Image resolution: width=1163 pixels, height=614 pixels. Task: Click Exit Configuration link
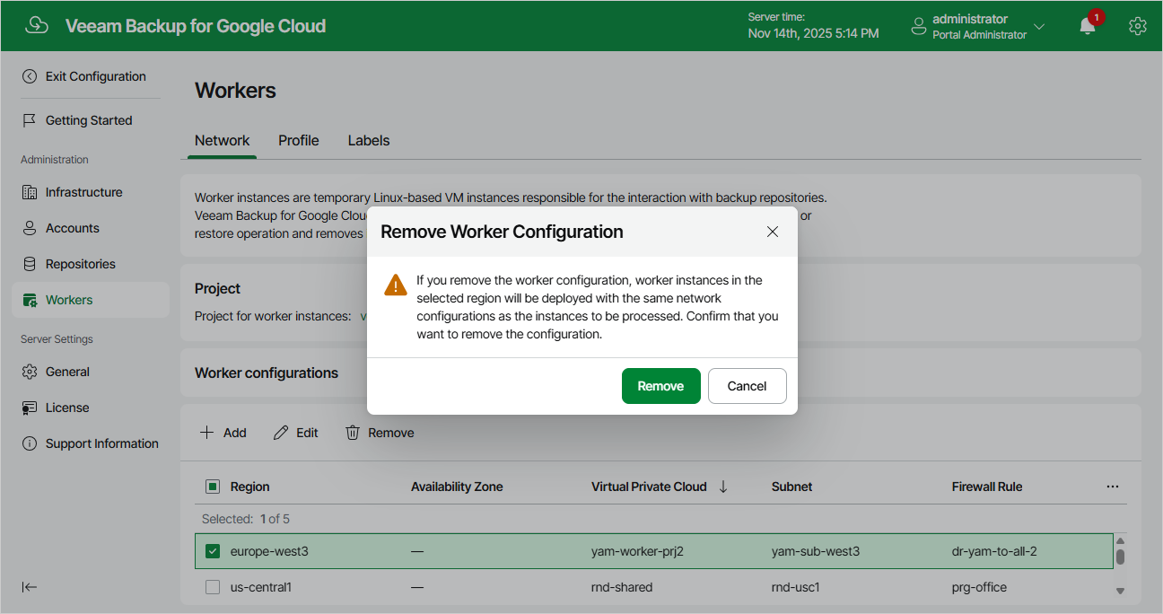coord(96,76)
